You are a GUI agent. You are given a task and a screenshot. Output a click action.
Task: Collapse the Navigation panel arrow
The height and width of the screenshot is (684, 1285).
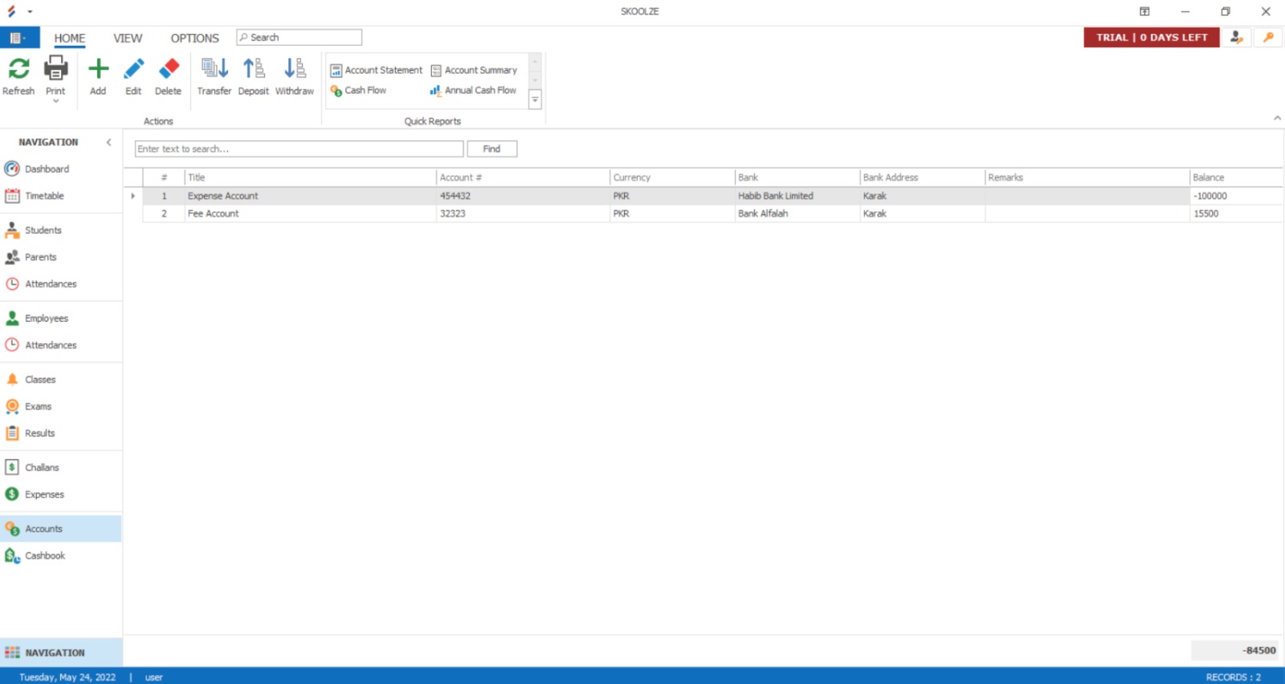click(108, 142)
